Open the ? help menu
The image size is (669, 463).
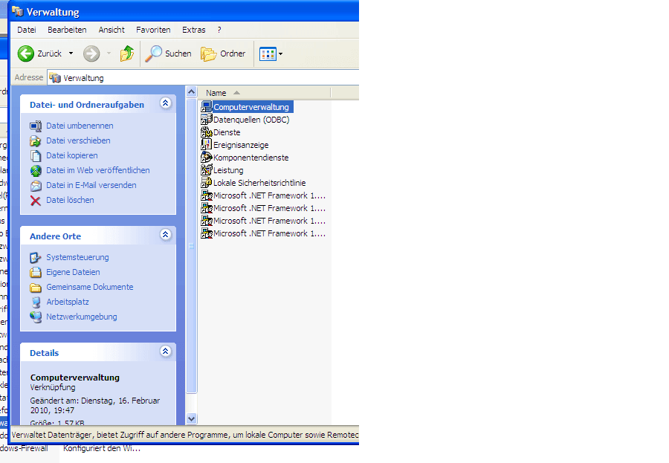pyautogui.click(x=219, y=30)
